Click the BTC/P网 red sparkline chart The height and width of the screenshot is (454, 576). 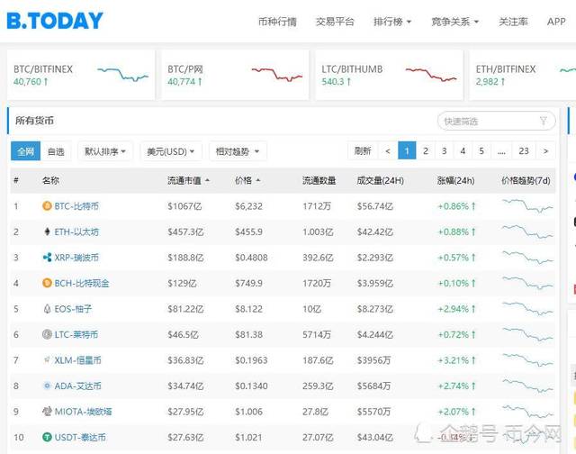point(277,74)
